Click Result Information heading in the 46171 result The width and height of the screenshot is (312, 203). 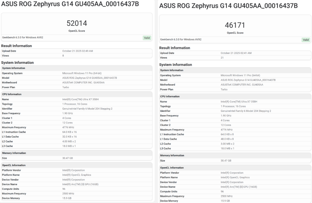tap(174, 48)
